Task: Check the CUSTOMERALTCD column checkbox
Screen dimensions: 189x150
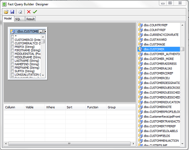Action: tap(13, 43)
